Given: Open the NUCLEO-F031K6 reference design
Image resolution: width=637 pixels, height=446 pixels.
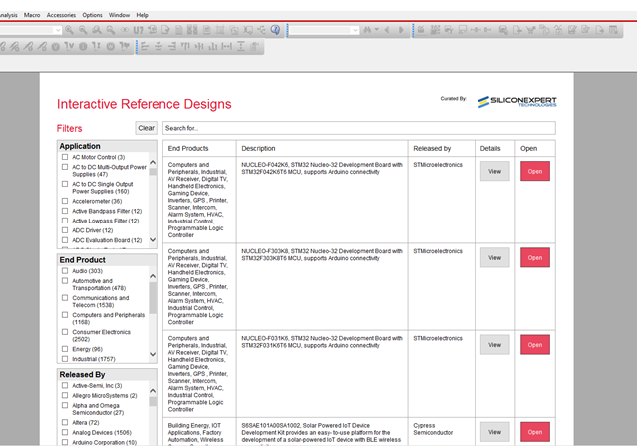Looking at the screenshot, I should click(535, 345).
